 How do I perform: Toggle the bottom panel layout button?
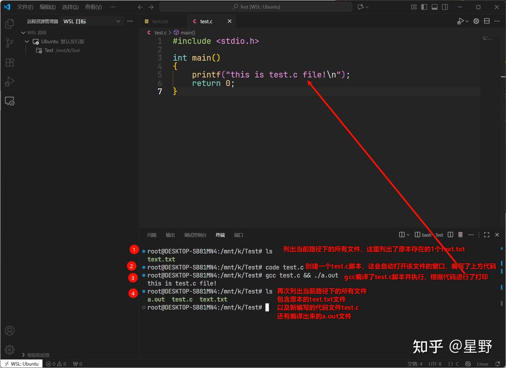435,7
